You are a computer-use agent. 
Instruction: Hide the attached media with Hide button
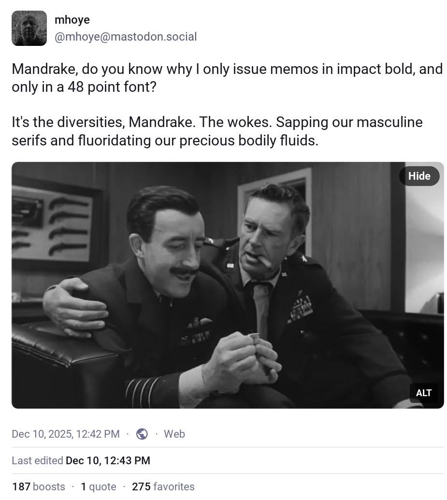click(x=419, y=176)
